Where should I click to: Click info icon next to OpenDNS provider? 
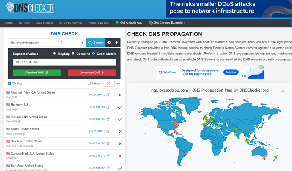click(19, 122)
